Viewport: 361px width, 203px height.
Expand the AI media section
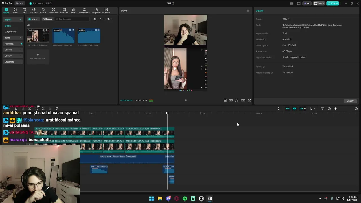pyautogui.click(x=13, y=44)
